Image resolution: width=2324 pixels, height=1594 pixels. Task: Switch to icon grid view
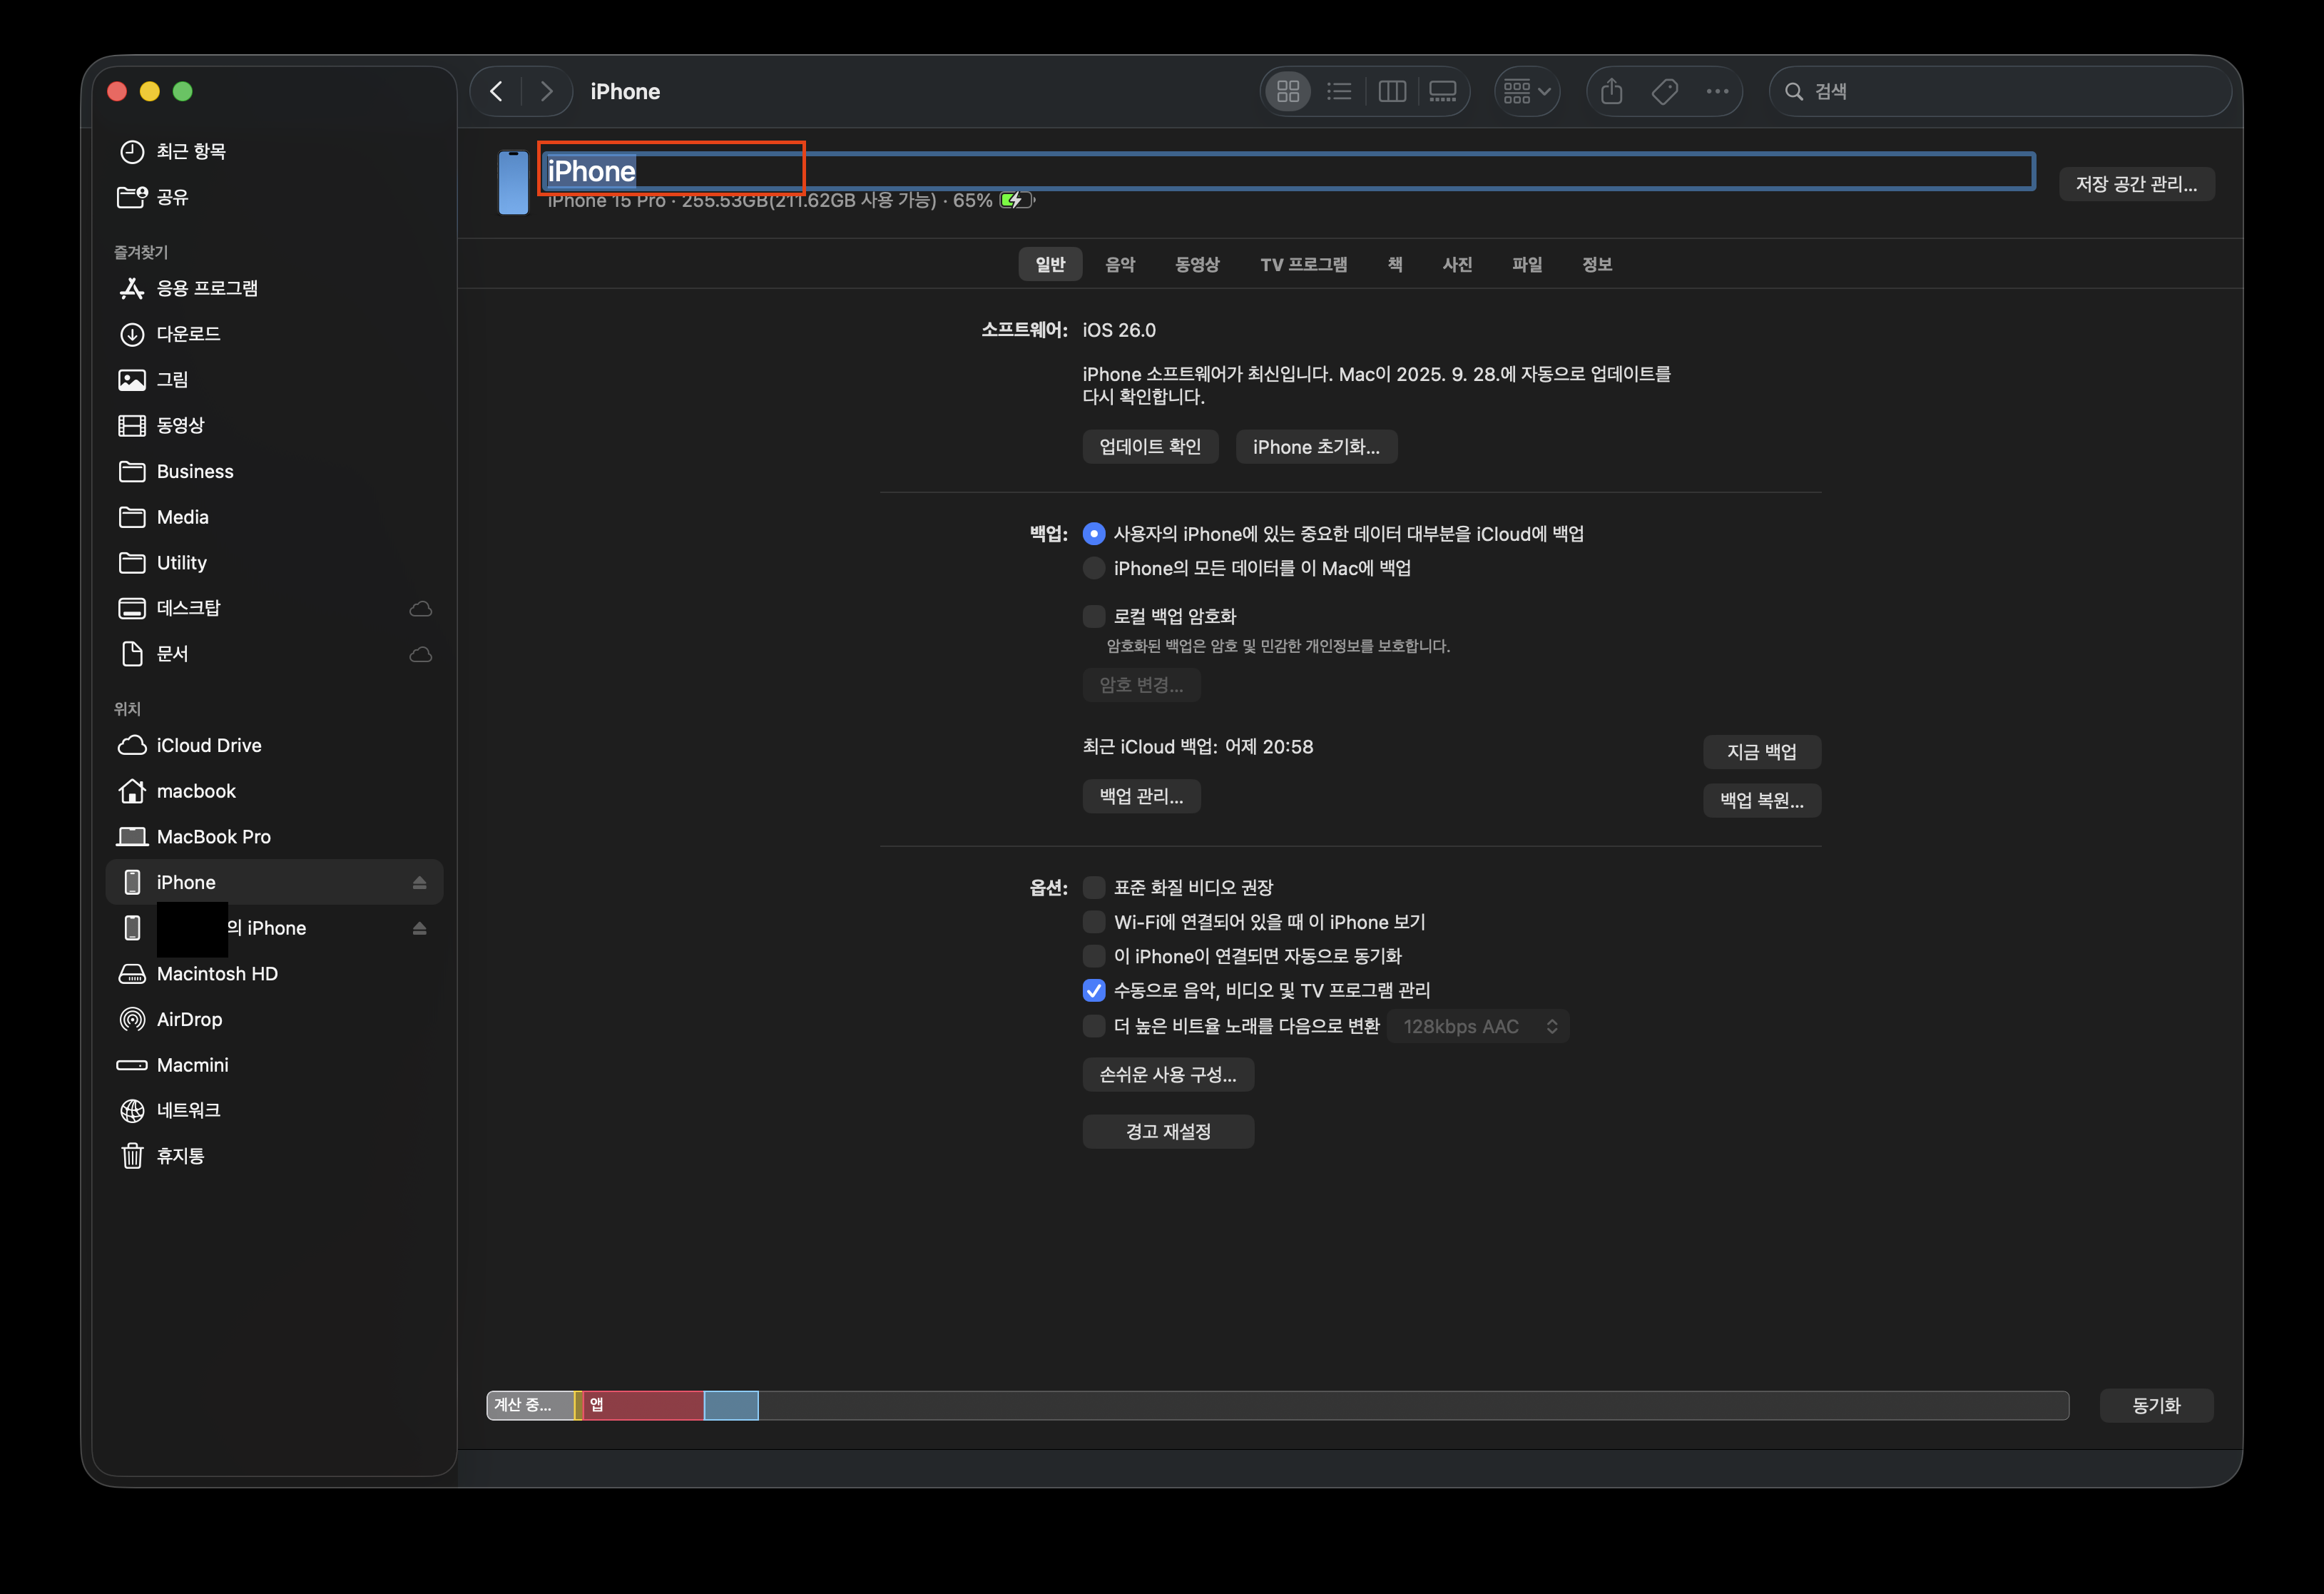coord(1288,92)
